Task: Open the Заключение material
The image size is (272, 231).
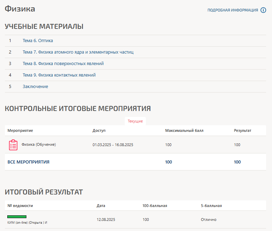Action: [35, 87]
